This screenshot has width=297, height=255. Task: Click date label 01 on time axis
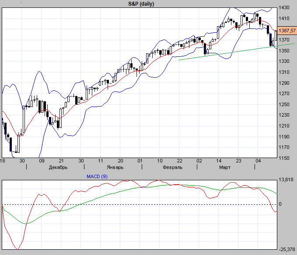pos(140,161)
